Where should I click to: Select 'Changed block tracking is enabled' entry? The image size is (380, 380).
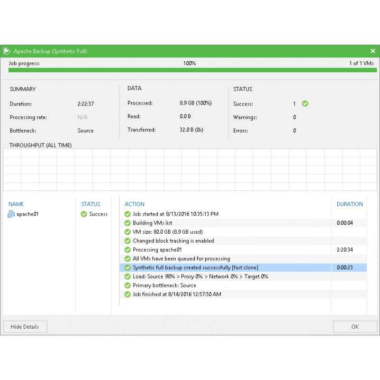click(x=243, y=241)
